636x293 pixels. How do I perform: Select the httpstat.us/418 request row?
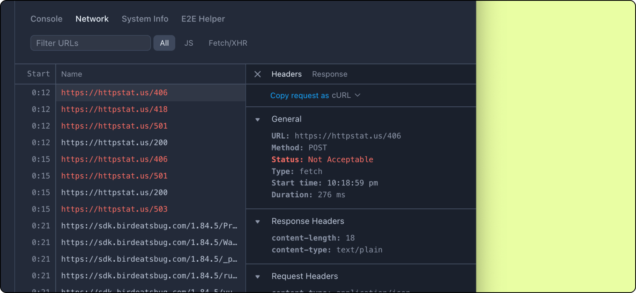tap(114, 109)
